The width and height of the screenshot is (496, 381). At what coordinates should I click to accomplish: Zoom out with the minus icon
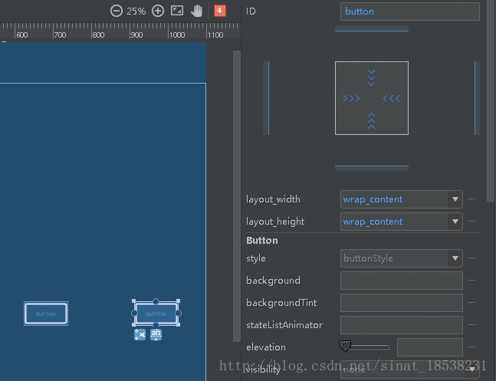click(116, 11)
